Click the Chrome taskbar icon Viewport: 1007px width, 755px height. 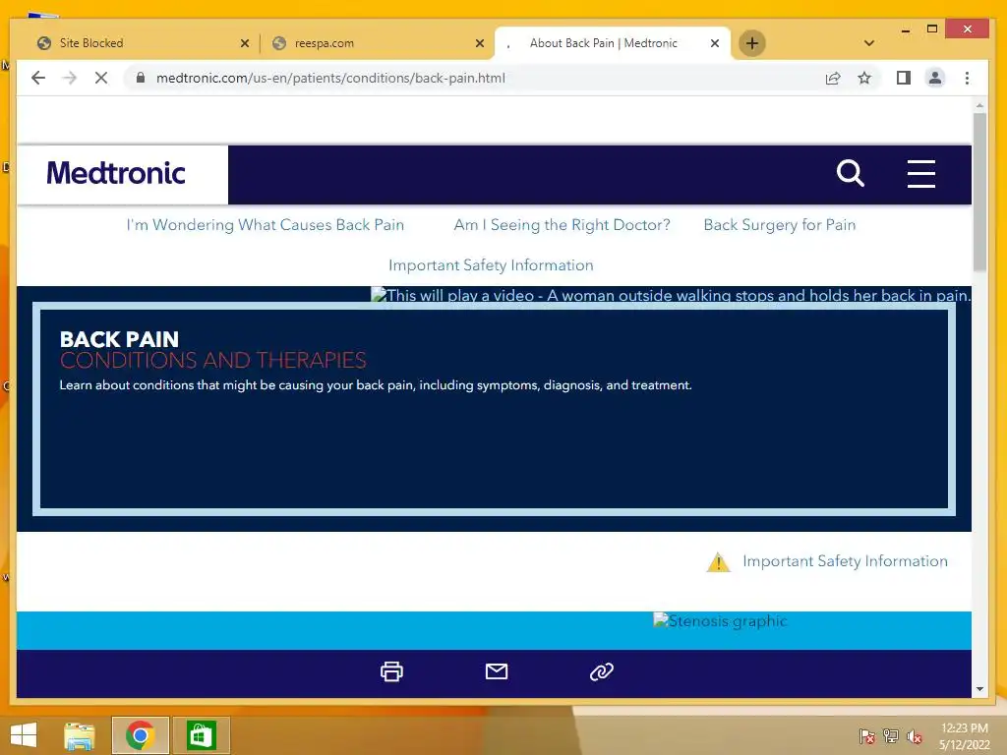click(x=140, y=735)
